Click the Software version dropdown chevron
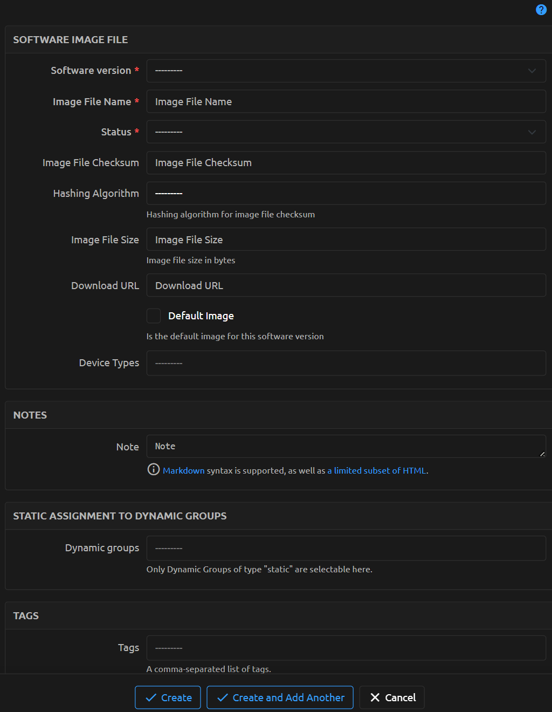 coord(532,71)
